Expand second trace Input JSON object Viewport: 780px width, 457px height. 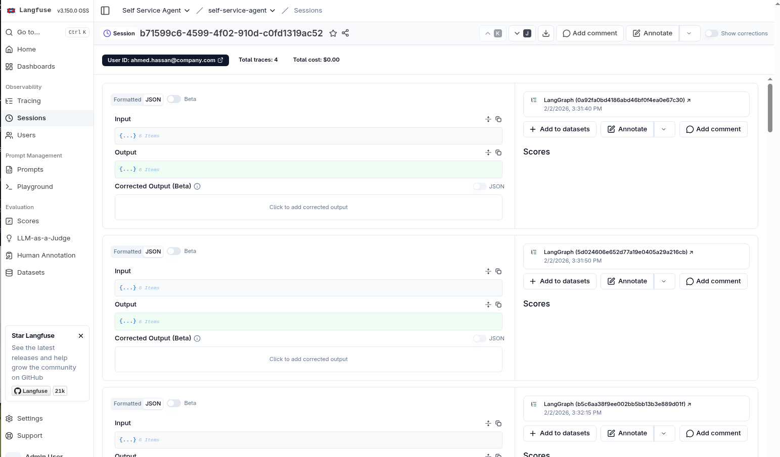pyautogui.click(x=128, y=288)
